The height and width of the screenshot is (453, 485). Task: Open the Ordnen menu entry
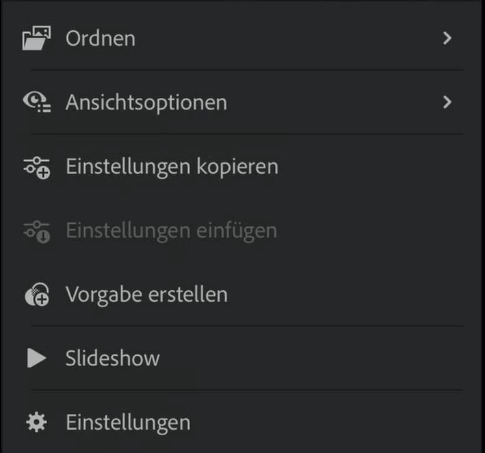(101, 38)
